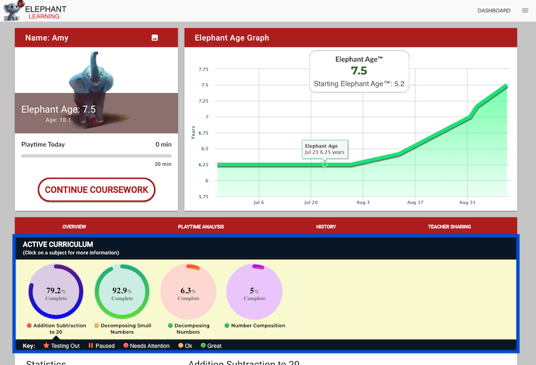Open the hamburger menu icon
This screenshot has width=536, height=365.
click(525, 11)
